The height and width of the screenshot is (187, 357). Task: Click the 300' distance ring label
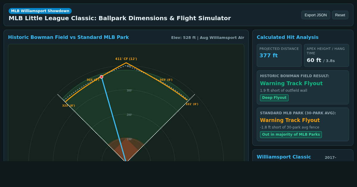[x=129, y=91]
